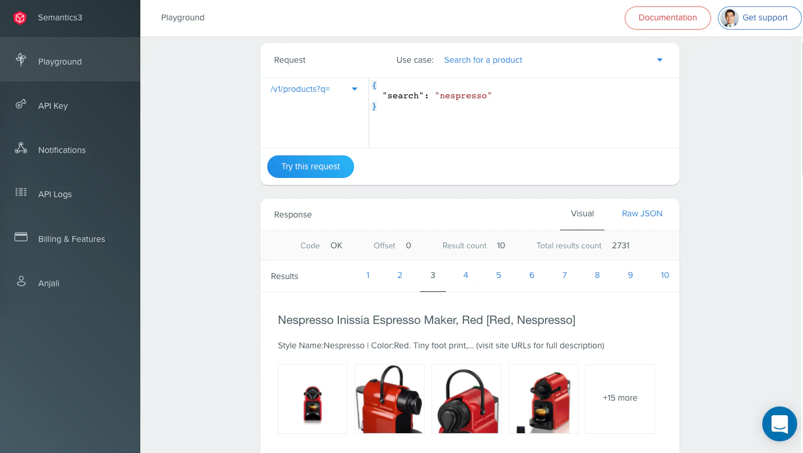Open the API Key section
The height and width of the screenshot is (453, 803).
point(21,105)
